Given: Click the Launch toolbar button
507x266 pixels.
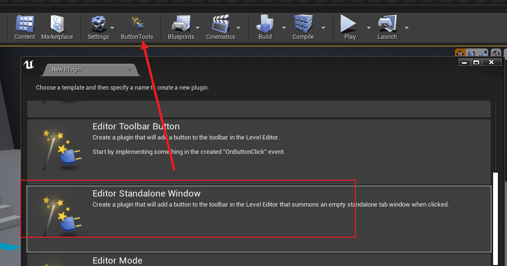Looking at the screenshot, I should tap(387, 28).
